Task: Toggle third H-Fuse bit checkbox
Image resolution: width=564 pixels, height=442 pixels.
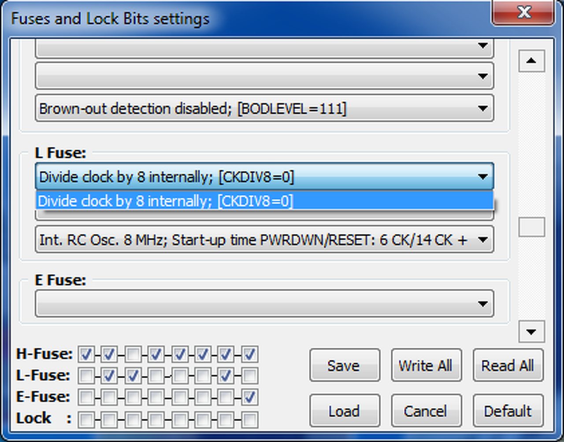Action: click(x=133, y=354)
